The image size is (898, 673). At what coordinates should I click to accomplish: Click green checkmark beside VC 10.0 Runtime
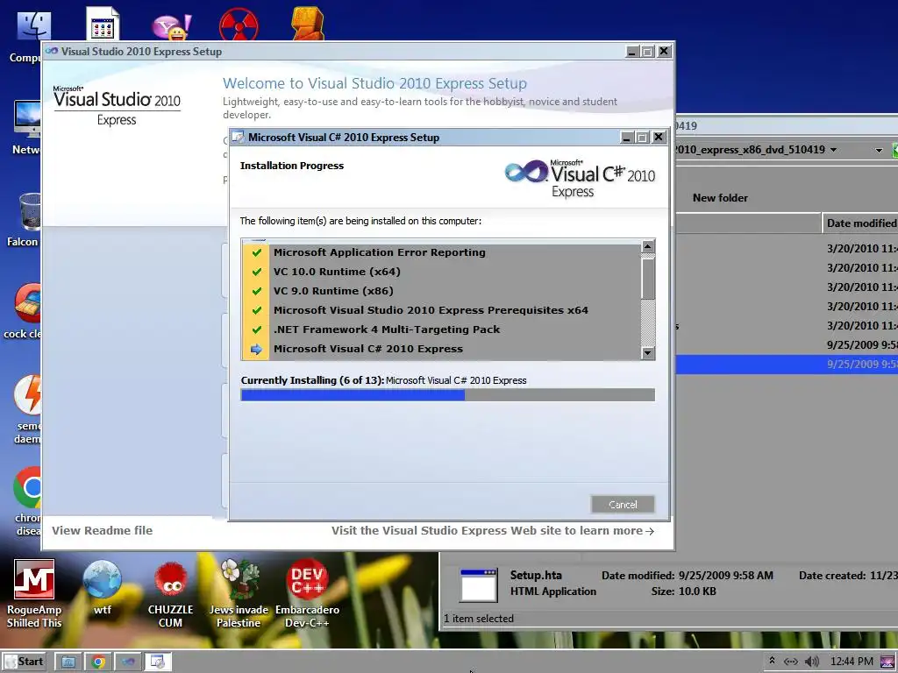(x=257, y=272)
